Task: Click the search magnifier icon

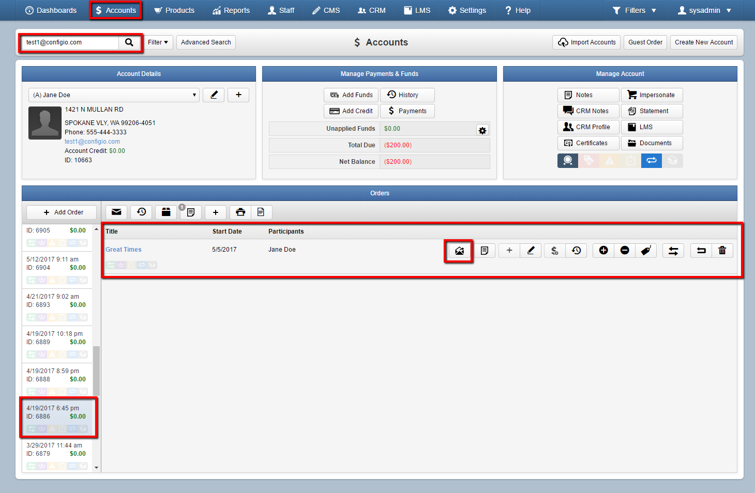Action: (129, 42)
